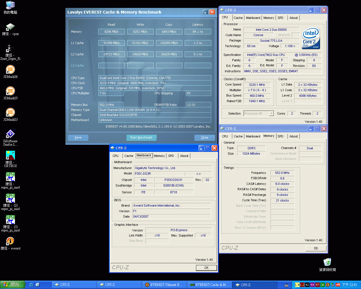Open Cache tab in Mainboard CPU-Z window
Image resolution: width=361 pixels, height=289 pixels.
[x=129, y=156]
